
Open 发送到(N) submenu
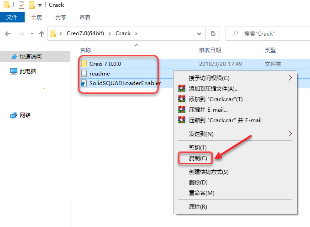point(235,134)
